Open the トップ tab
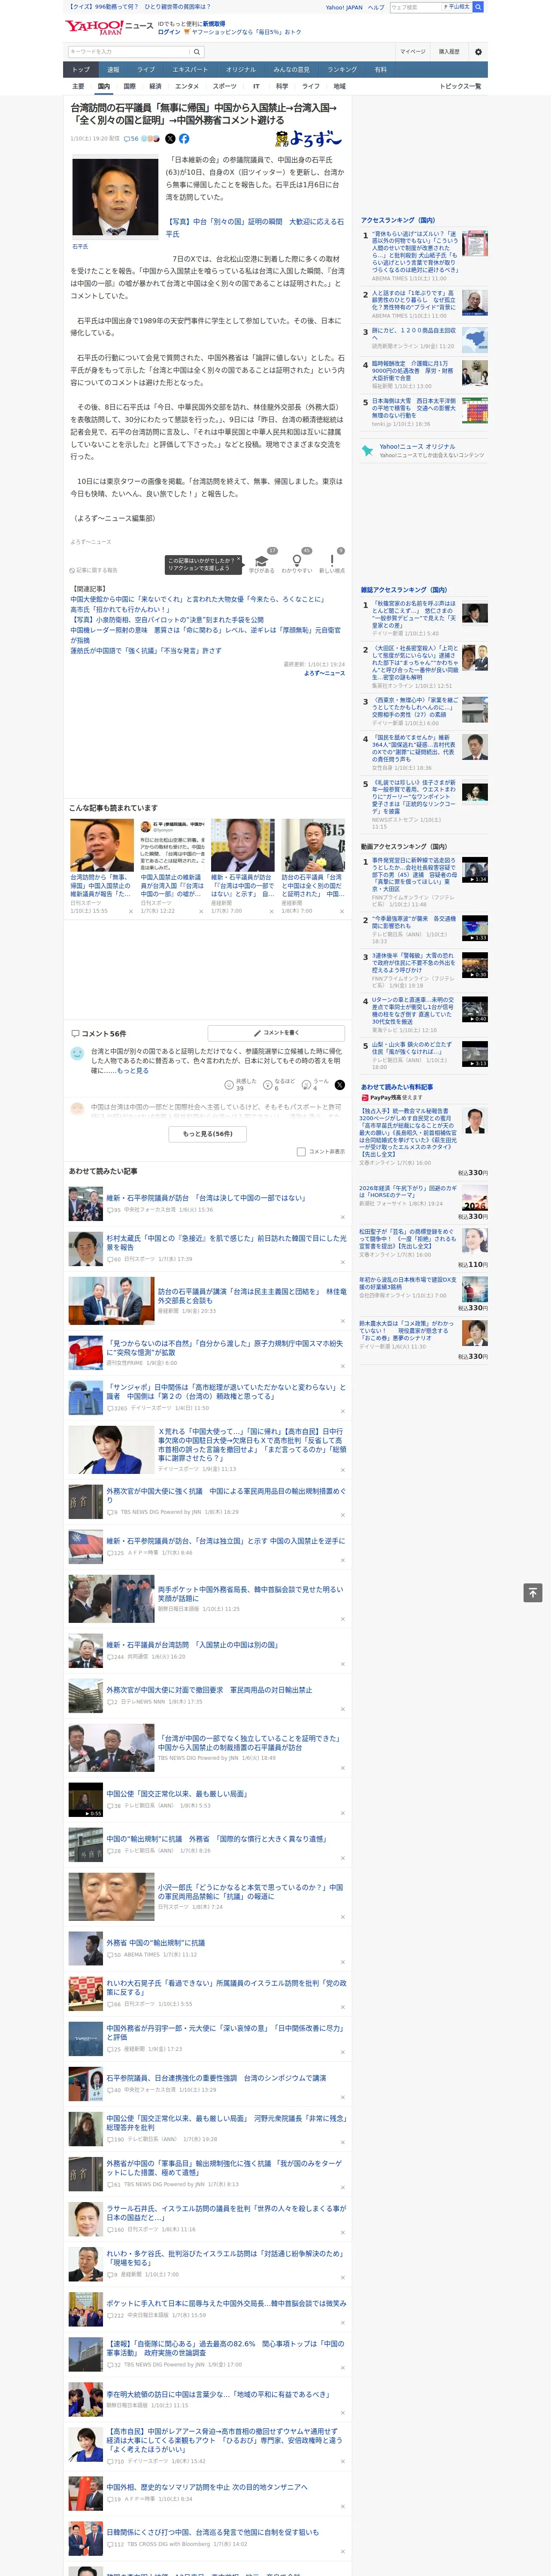This screenshot has height=2576, width=551. [x=81, y=69]
